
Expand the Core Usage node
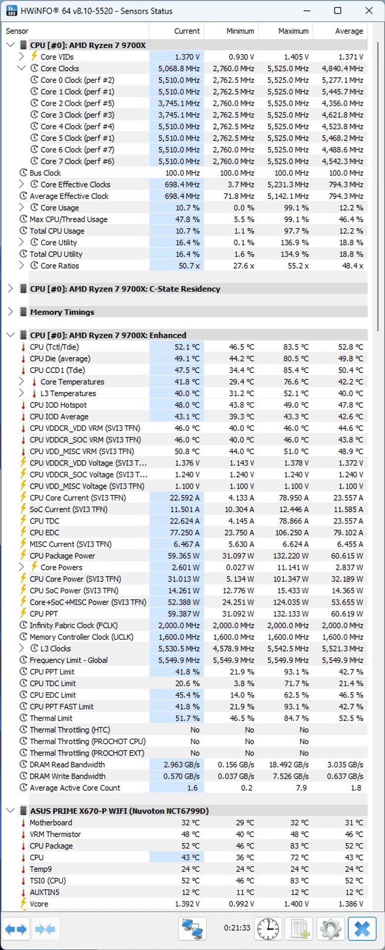[x=21, y=207]
